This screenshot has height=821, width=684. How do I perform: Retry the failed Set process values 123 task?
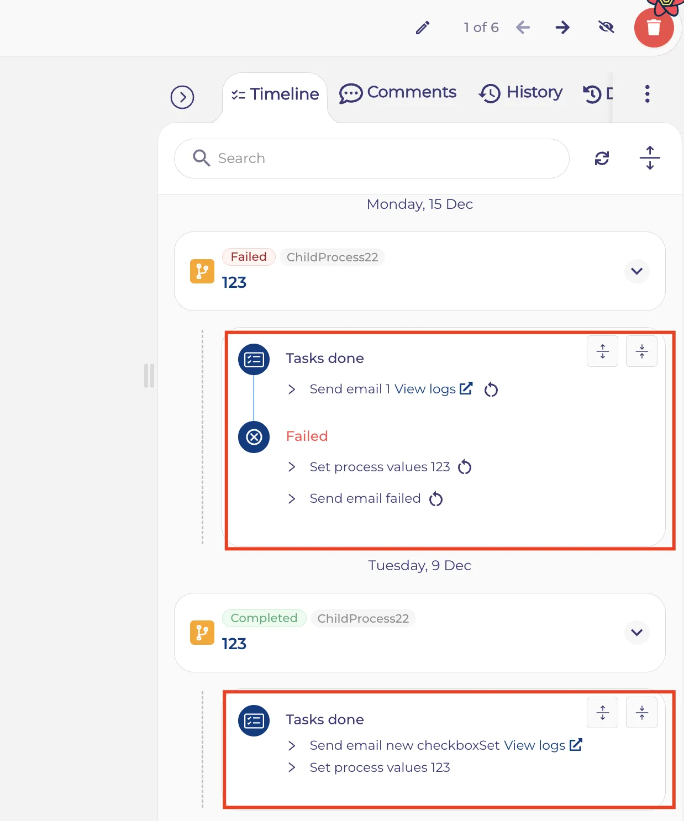tap(465, 467)
